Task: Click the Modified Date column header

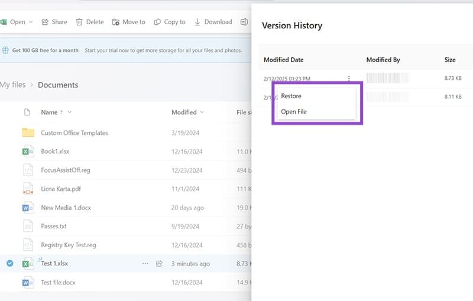Action: tap(284, 60)
